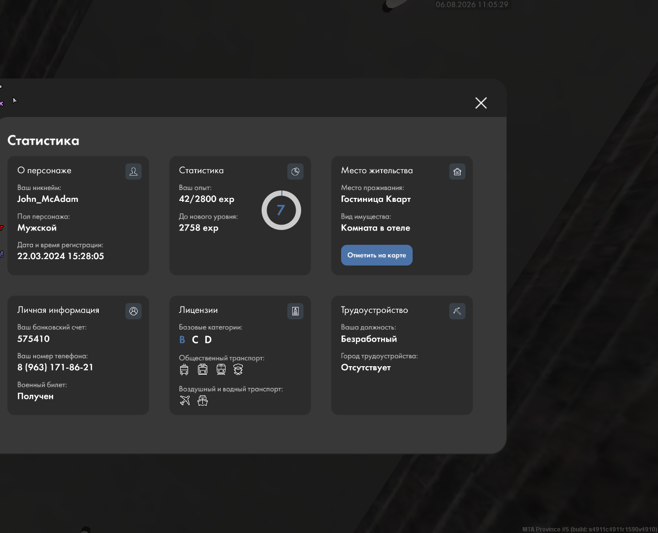Screen dimensions: 658x533
Task: Click the gender value 'Мужской'
Action: point(37,228)
